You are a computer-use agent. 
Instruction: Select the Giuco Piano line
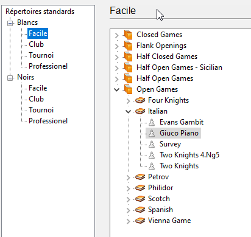[x=173, y=133]
